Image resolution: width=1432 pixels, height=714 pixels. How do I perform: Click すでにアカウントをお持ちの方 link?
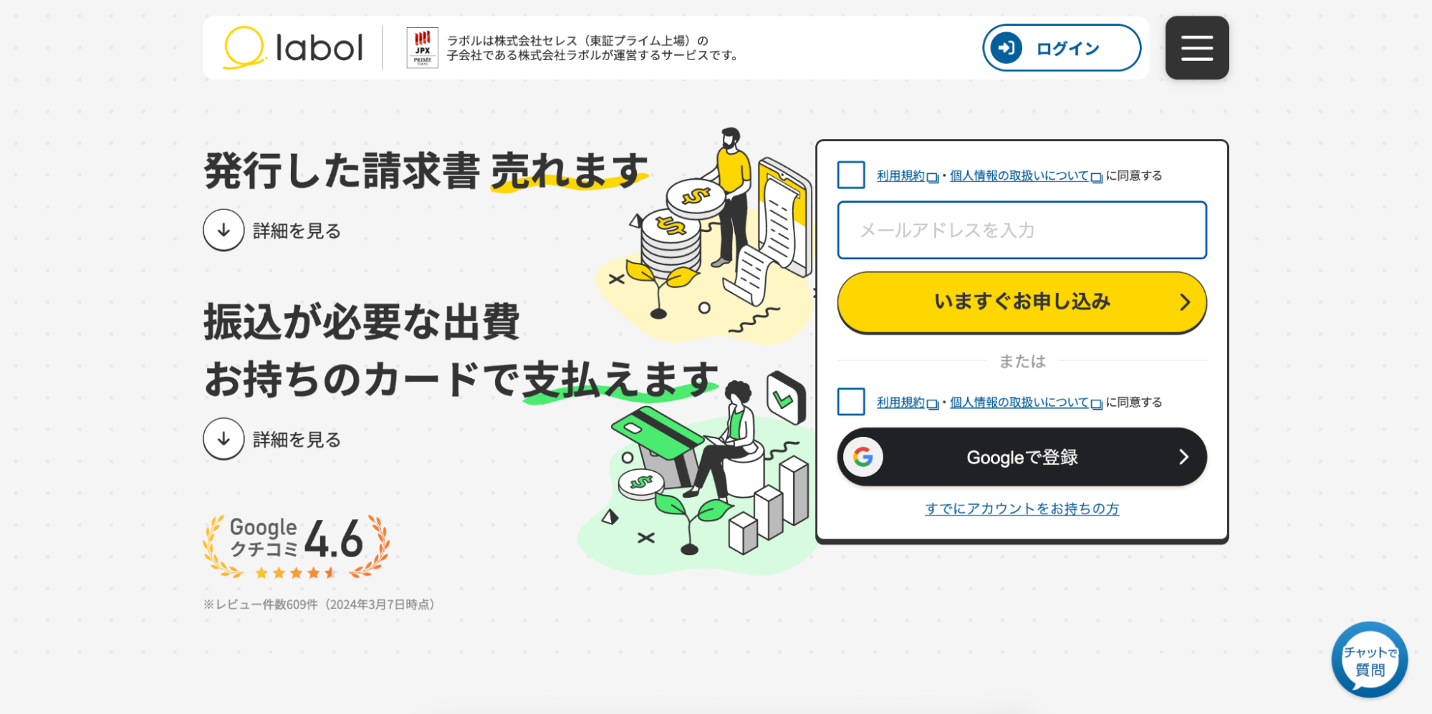[1022, 508]
